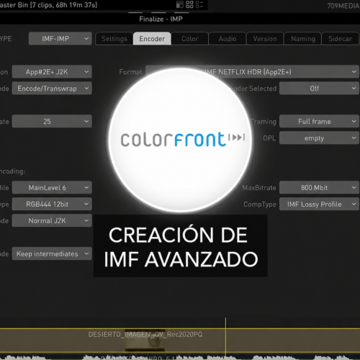The width and height of the screenshot is (360, 360).
Task: Switch to the Settings tab
Action: 114,39
